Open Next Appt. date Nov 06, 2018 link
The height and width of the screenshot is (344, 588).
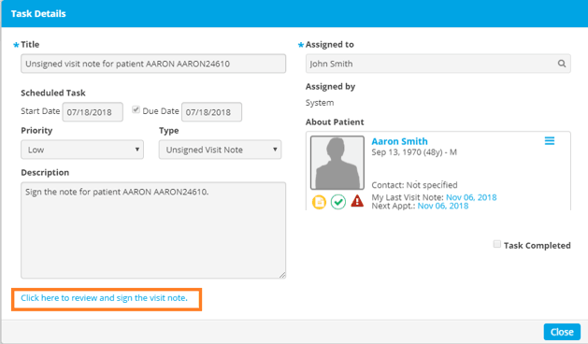[443, 206]
